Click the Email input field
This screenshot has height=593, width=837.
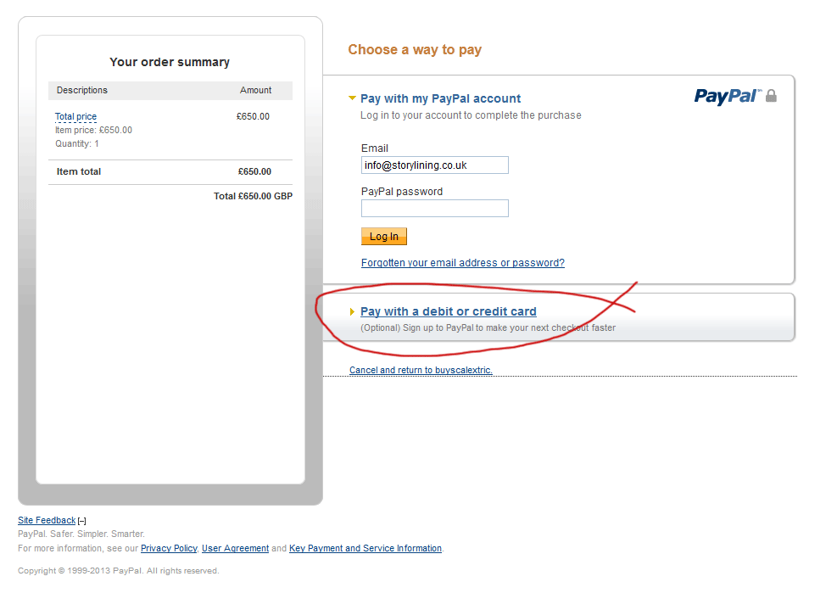[x=434, y=165]
